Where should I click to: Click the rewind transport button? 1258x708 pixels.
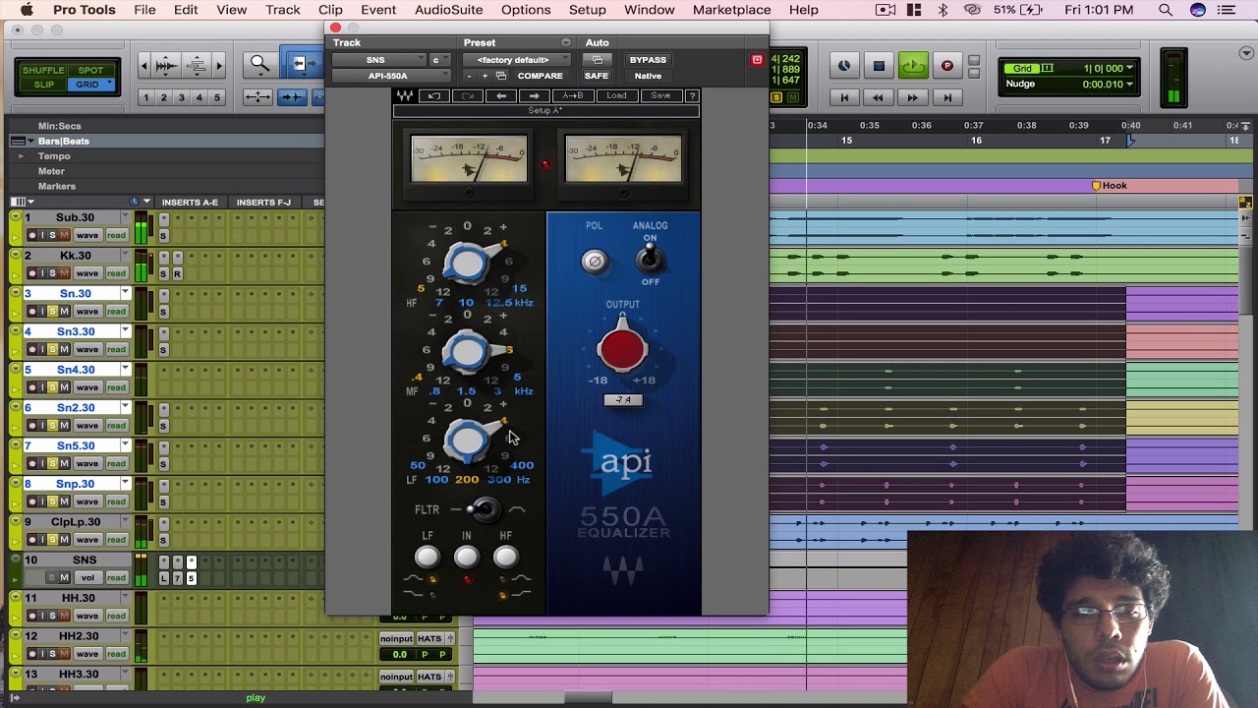point(878,97)
